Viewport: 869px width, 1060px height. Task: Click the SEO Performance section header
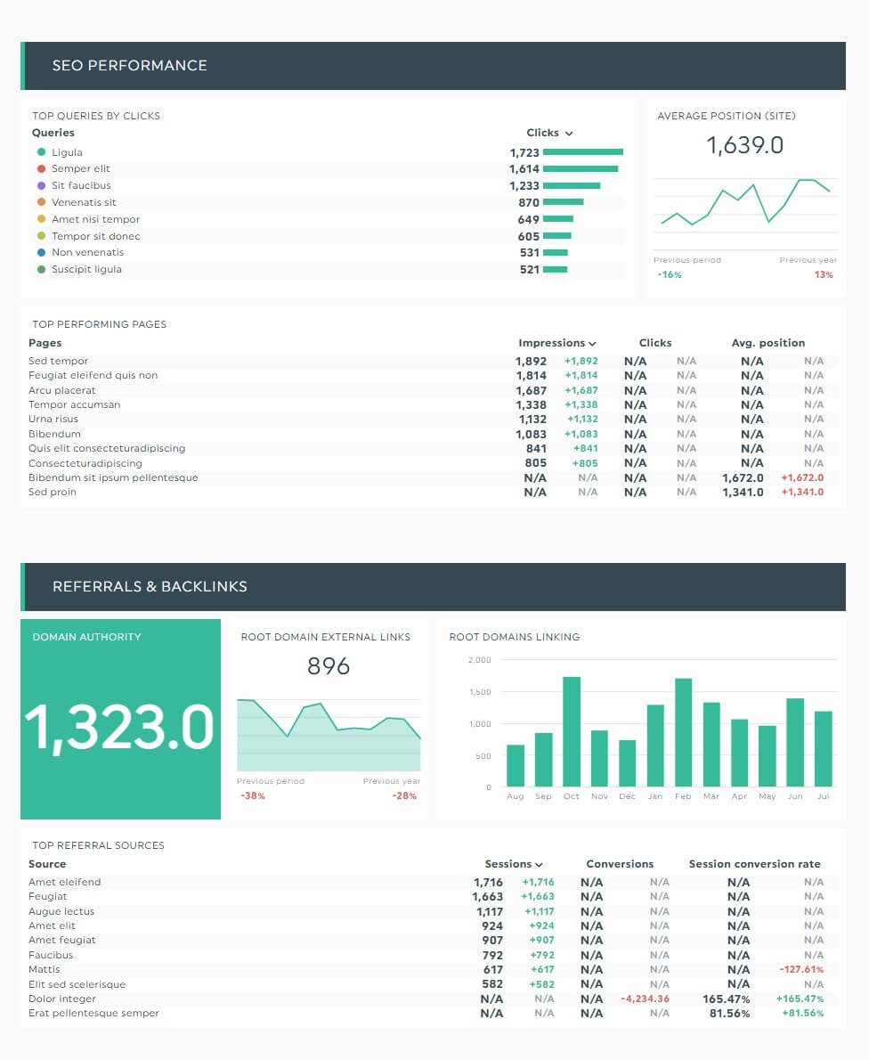pos(433,66)
